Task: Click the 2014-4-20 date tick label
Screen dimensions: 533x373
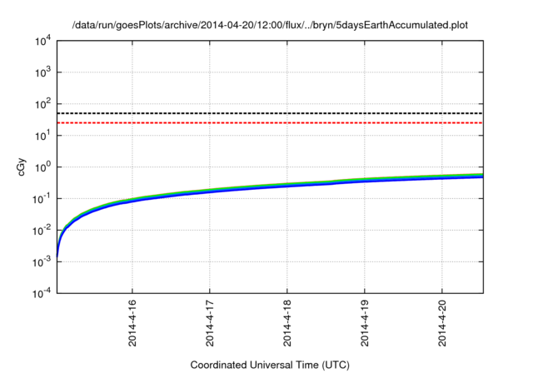Action: (x=442, y=323)
